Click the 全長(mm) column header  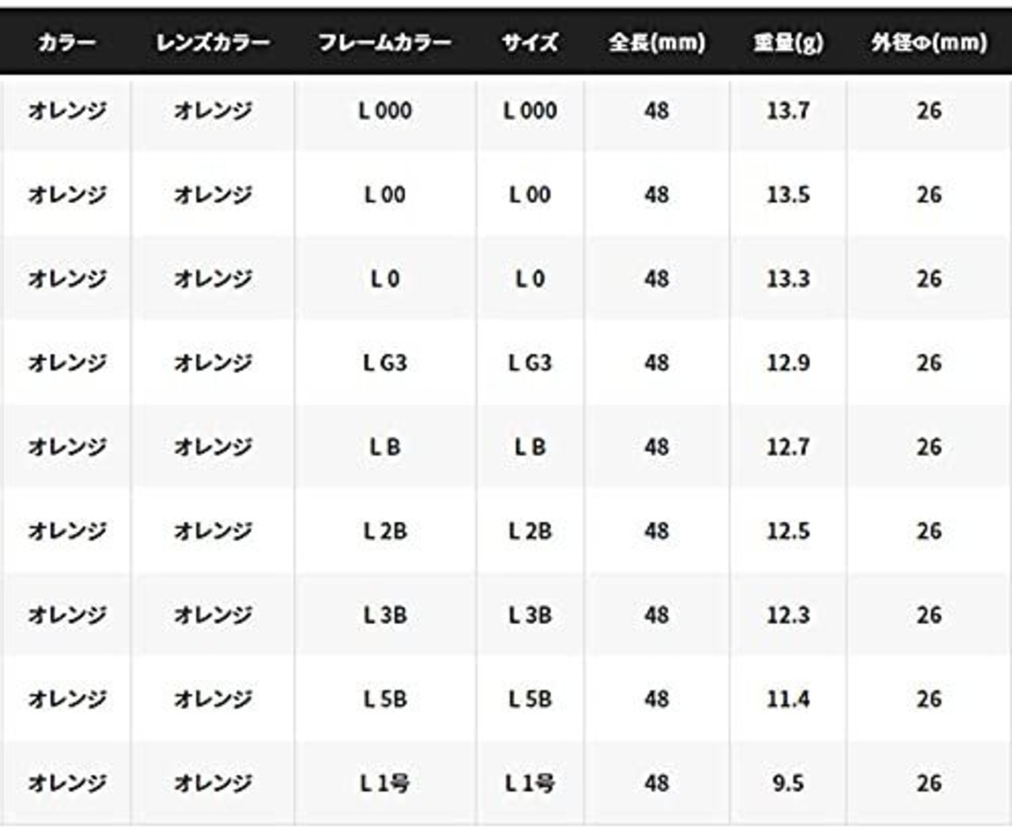click(656, 42)
